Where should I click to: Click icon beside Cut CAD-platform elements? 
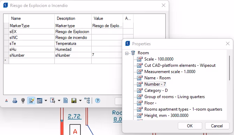(140, 65)
